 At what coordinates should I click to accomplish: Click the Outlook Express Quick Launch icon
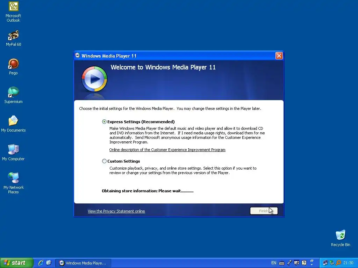[x=49, y=263]
